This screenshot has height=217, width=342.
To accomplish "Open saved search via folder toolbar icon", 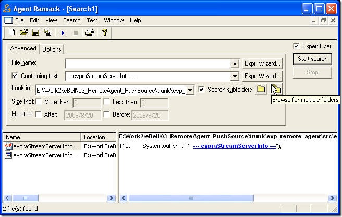I will pos(23,32).
